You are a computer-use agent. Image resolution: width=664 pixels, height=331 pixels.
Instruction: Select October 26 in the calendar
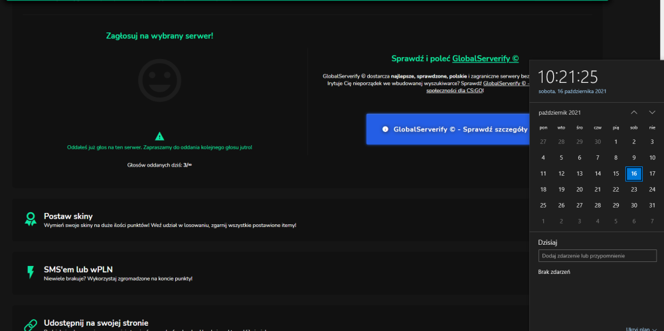click(x=562, y=205)
